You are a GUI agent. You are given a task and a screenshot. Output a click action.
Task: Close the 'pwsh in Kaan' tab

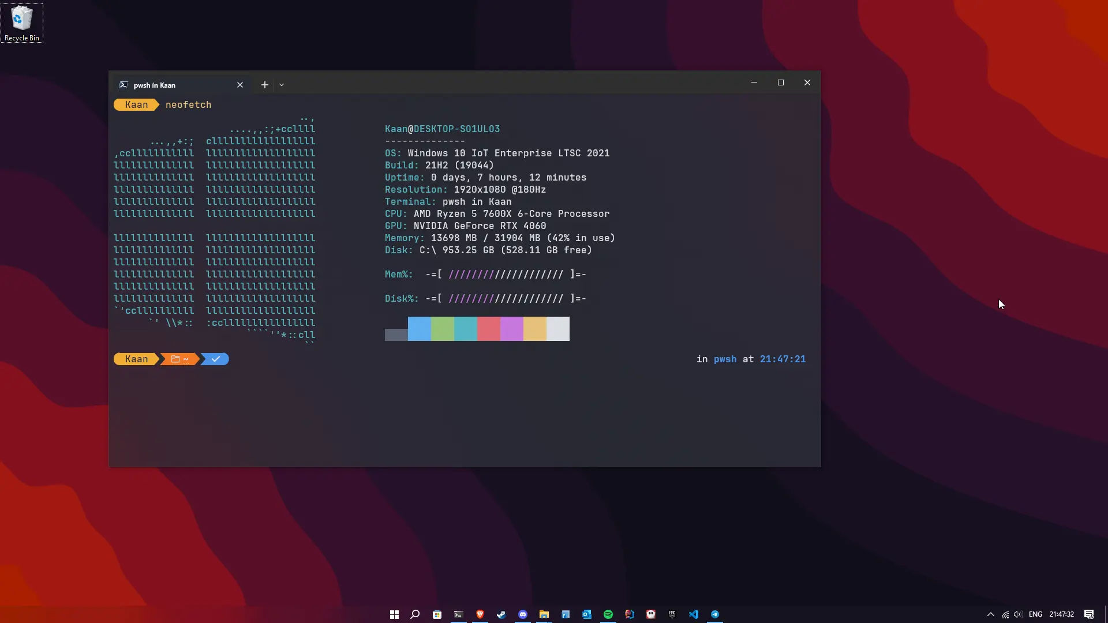click(x=240, y=85)
